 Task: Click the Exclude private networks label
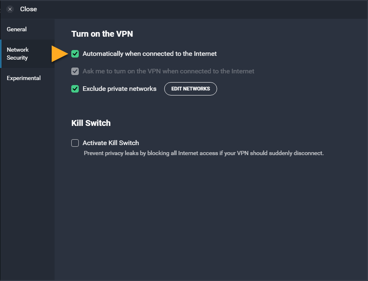click(120, 89)
